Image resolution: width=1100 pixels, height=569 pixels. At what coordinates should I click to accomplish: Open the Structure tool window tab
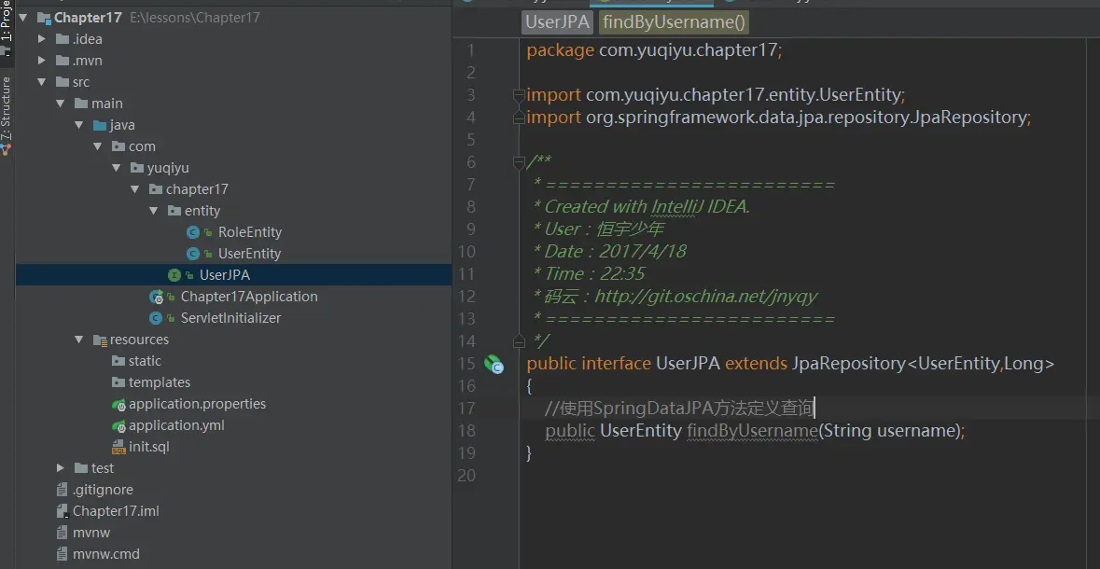(7, 112)
